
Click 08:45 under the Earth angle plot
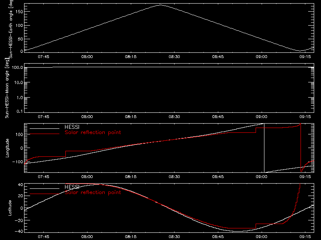coord(218,57)
